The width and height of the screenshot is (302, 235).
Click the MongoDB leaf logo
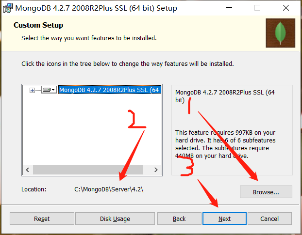pyautogui.click(x=280, y=33)
